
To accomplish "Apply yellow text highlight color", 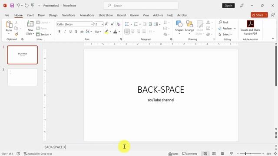I will (106, 32).
